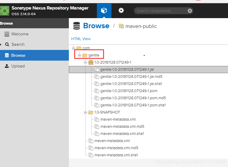This screenshot has height=167, width=228.
Task: Collapse the gentle folder node
Action: coord(79,55)
